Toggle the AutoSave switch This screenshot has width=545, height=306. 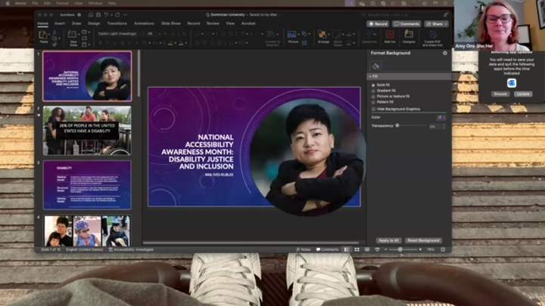79,15
